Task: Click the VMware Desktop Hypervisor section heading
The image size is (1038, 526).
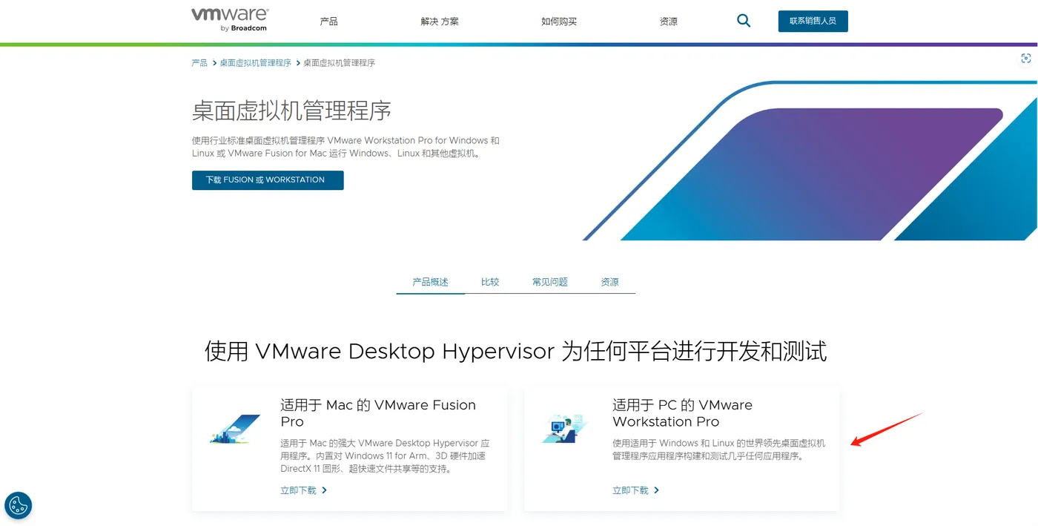Action: (515, 351)
